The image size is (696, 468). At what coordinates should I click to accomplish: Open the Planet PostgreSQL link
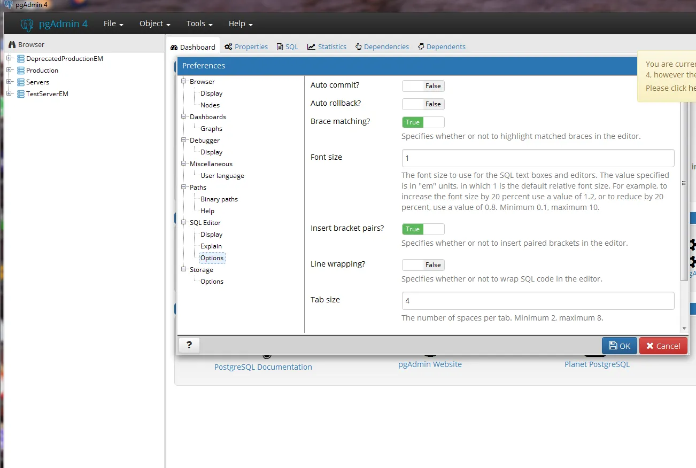tap(597, 364)
